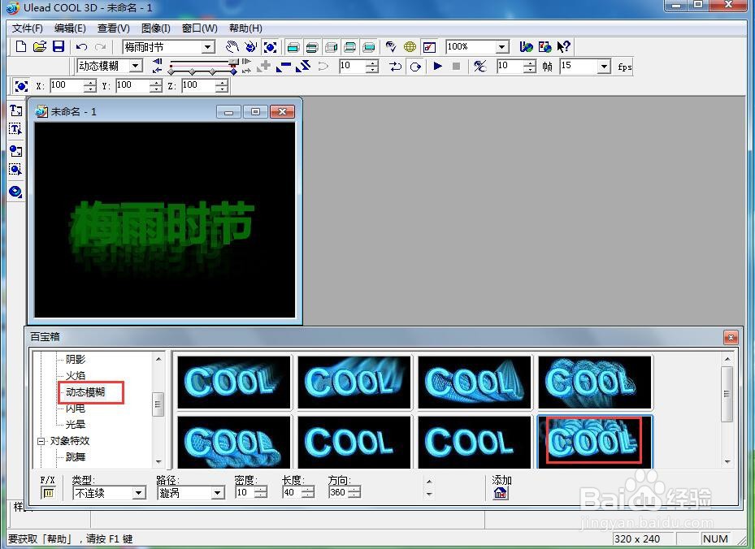The height and width of the screenshot is (549, 755).
Task: Click the add key frame plus icon
Action: point(263,67)
